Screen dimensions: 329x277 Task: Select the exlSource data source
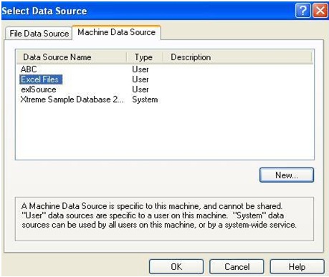pos(39,89)
